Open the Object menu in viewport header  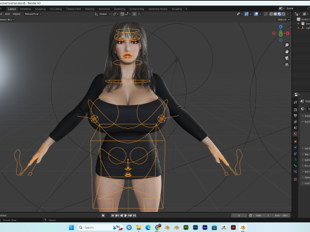pos(17,14)
